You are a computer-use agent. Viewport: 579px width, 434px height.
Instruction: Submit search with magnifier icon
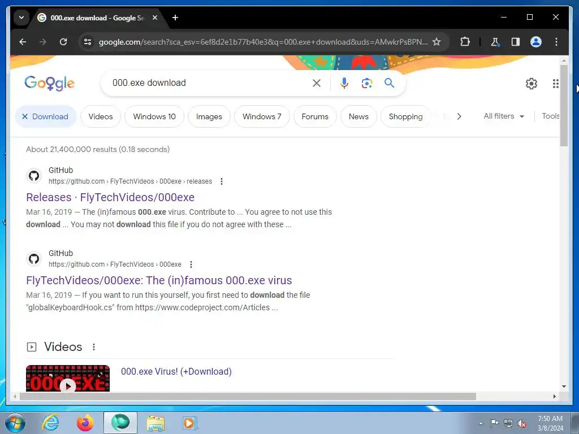click(389, 83)
